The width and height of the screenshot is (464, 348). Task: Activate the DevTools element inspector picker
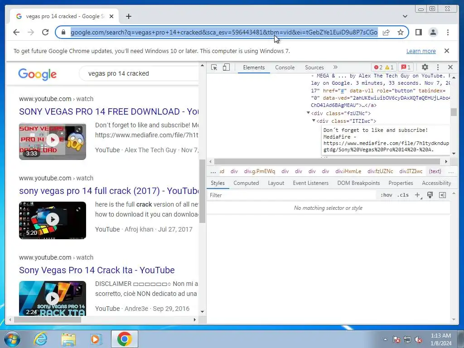click(x=214, y=68)
